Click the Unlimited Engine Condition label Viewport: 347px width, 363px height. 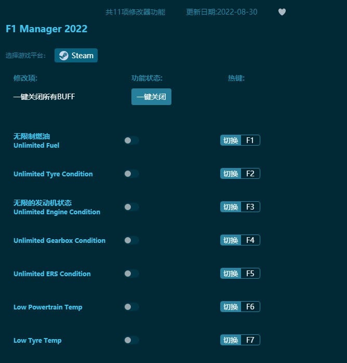(x=57, y=212)
